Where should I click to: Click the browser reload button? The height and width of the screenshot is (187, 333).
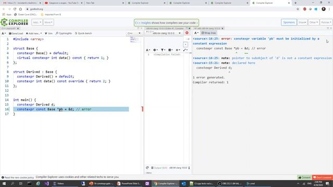pos(15,9)
